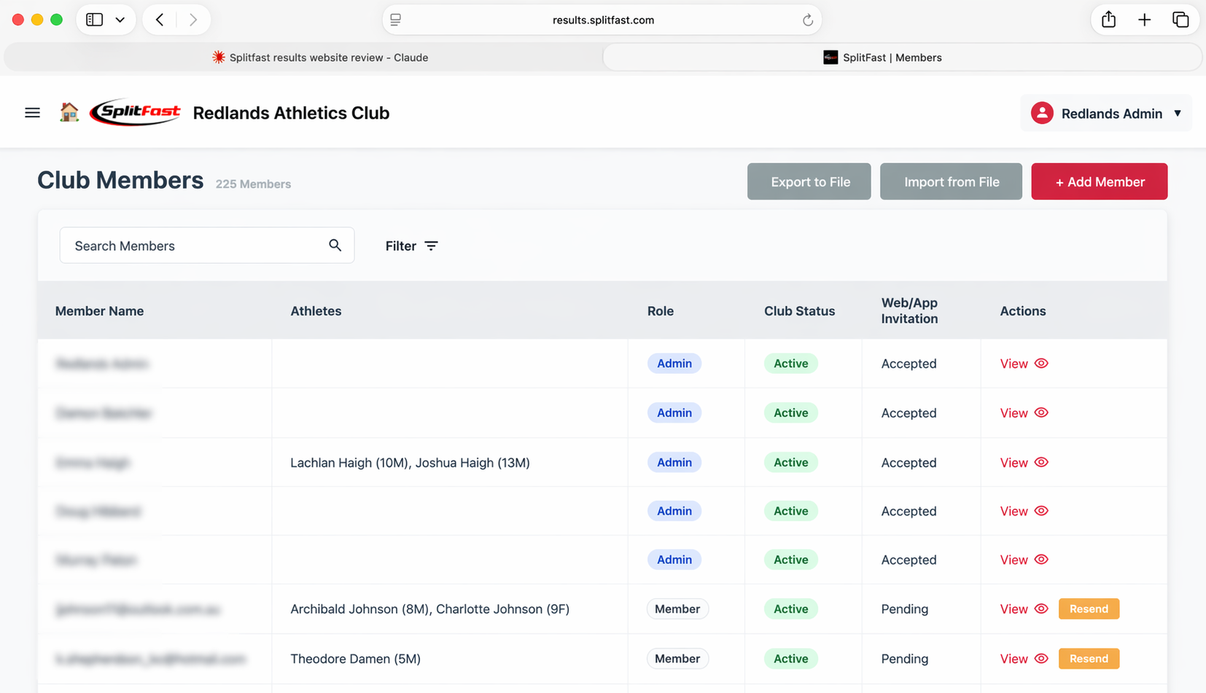Click the search magnifier in Search Members

(x=335, y=246)
